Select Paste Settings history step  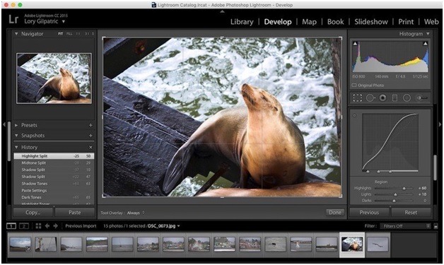54,191
